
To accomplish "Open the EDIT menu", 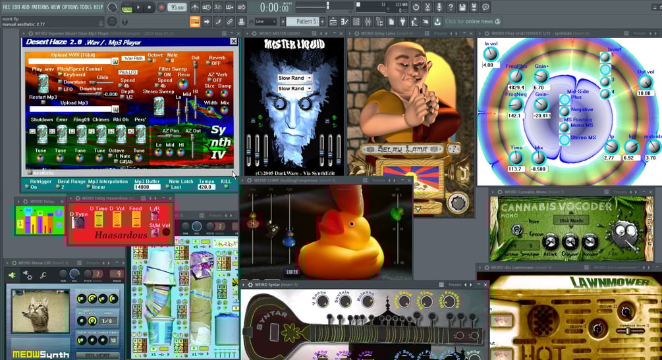I will point(16,7).
